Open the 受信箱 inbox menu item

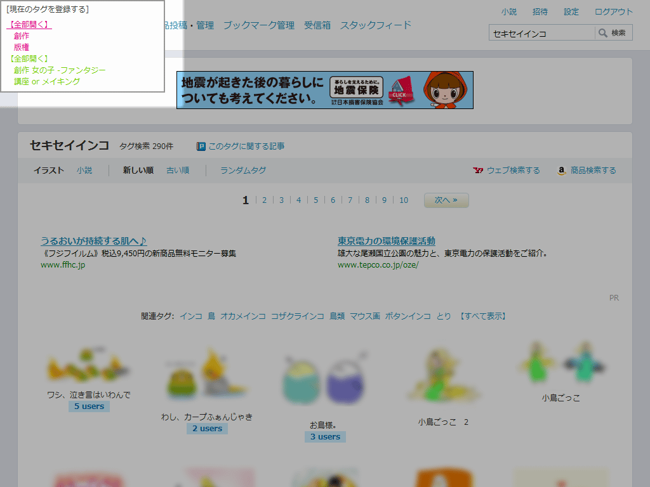point(317,25)
